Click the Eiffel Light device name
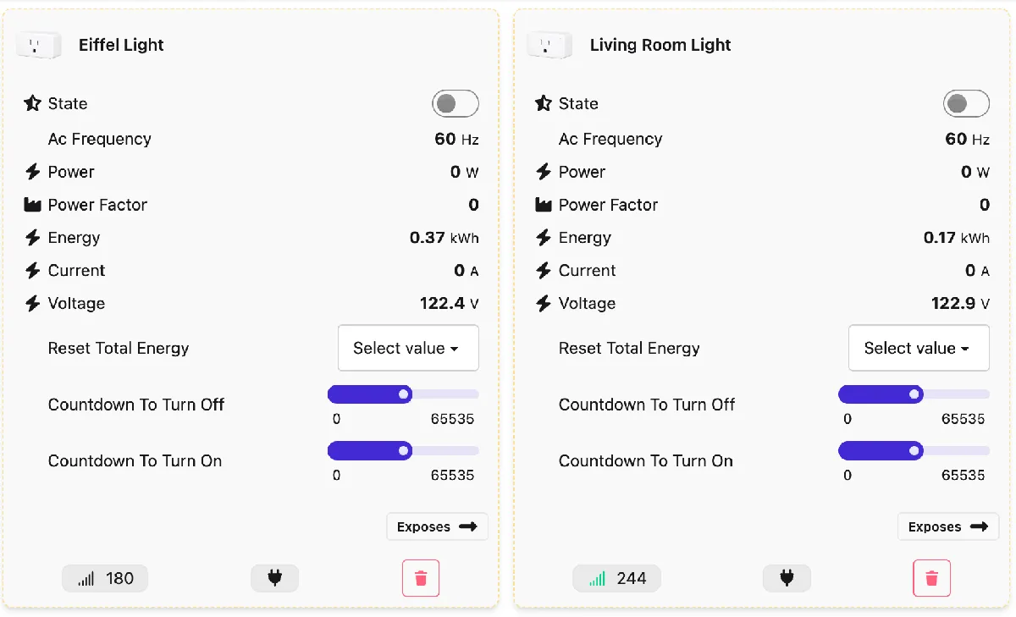The height and width of the screenshot is (617, 1016). pyautogui.click(x=121, y=45)
